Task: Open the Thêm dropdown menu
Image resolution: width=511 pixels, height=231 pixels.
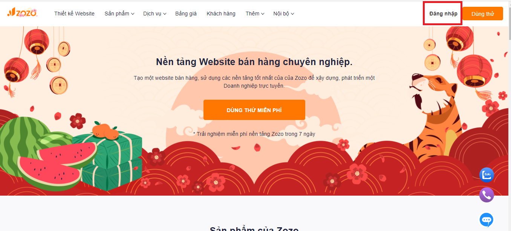Action: (x=255, y=14)
